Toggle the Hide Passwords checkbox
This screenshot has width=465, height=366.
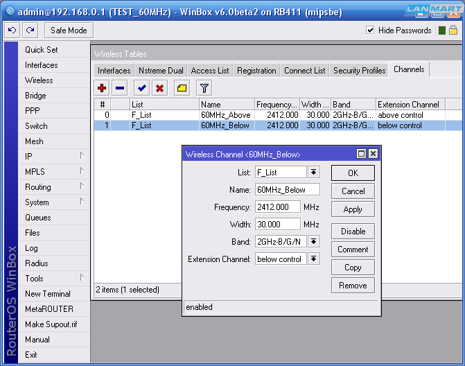click(x=370, y=31)
